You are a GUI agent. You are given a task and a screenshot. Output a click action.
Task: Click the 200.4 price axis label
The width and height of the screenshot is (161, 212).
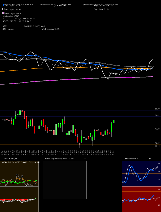pos(157,115)
